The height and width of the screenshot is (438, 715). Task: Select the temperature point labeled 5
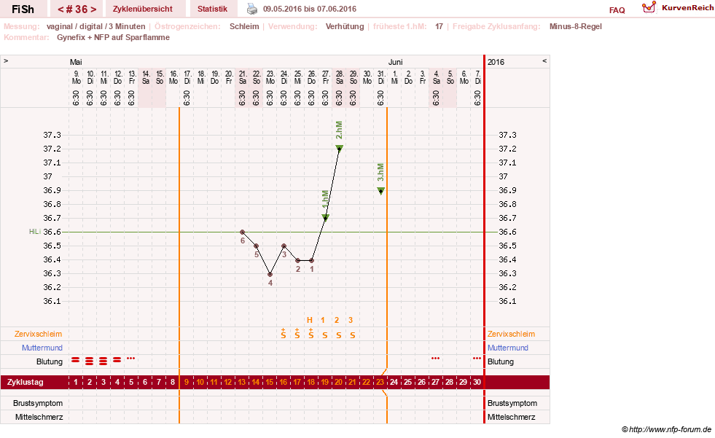click(257, 246)
